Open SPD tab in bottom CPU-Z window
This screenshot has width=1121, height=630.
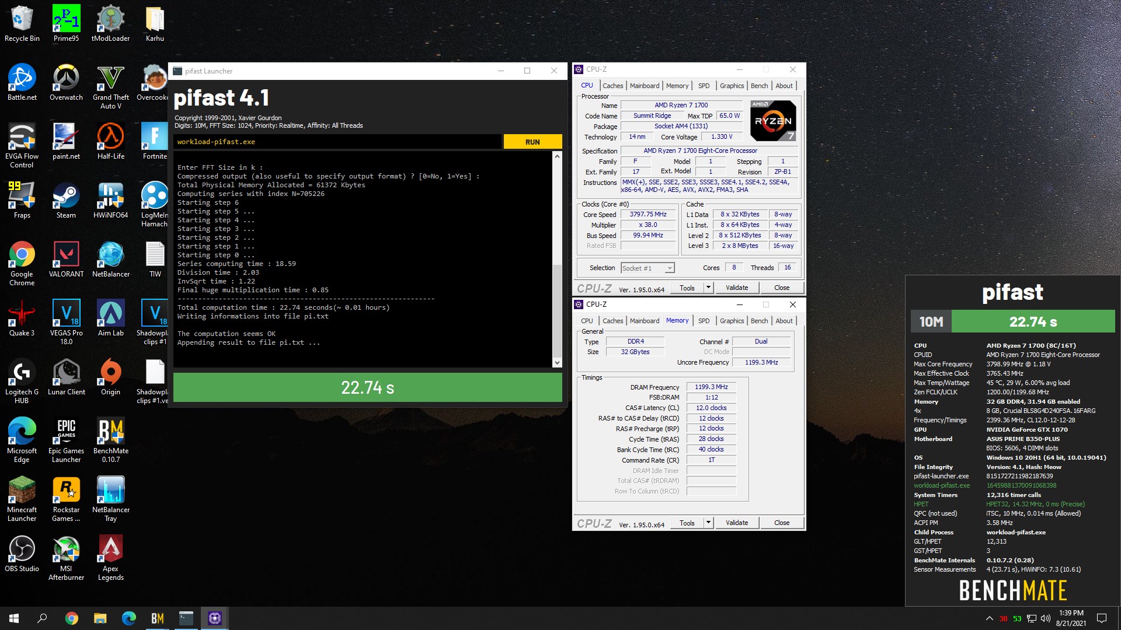704,321
